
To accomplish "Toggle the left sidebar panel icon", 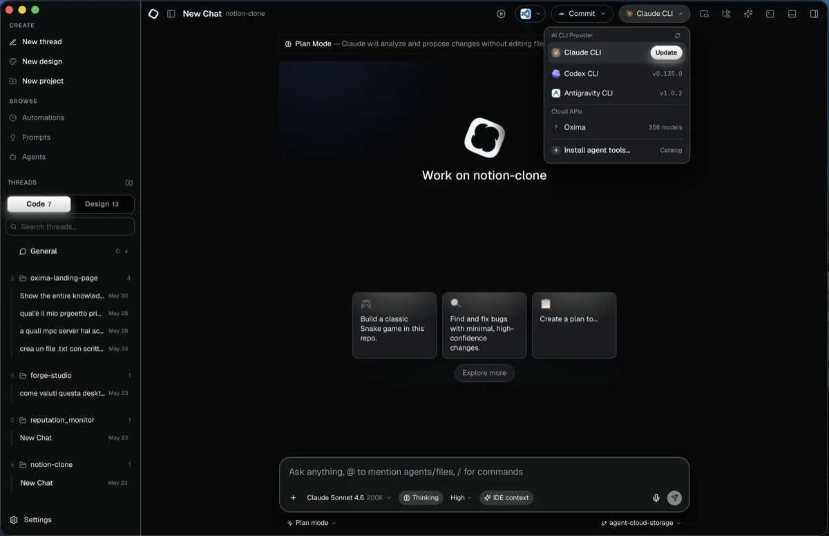I will (171, 14).
